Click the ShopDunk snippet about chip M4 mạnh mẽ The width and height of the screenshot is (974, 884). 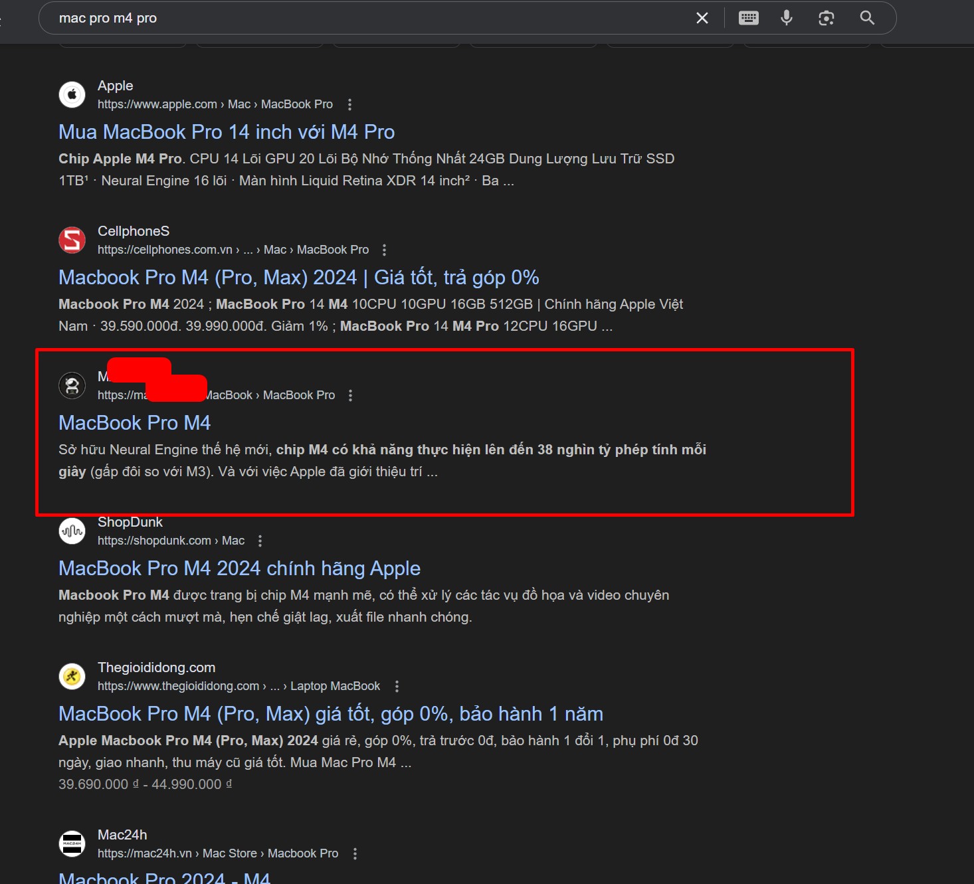point(363,606)
